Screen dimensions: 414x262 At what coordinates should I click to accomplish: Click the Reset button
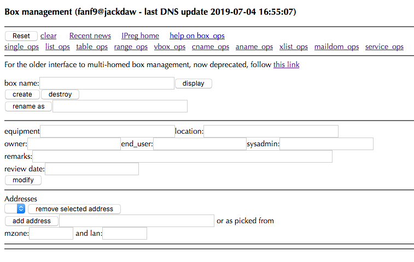[21, 36]
